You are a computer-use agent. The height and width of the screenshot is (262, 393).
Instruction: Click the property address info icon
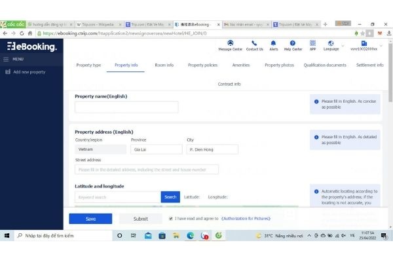[x=316, y=137]
